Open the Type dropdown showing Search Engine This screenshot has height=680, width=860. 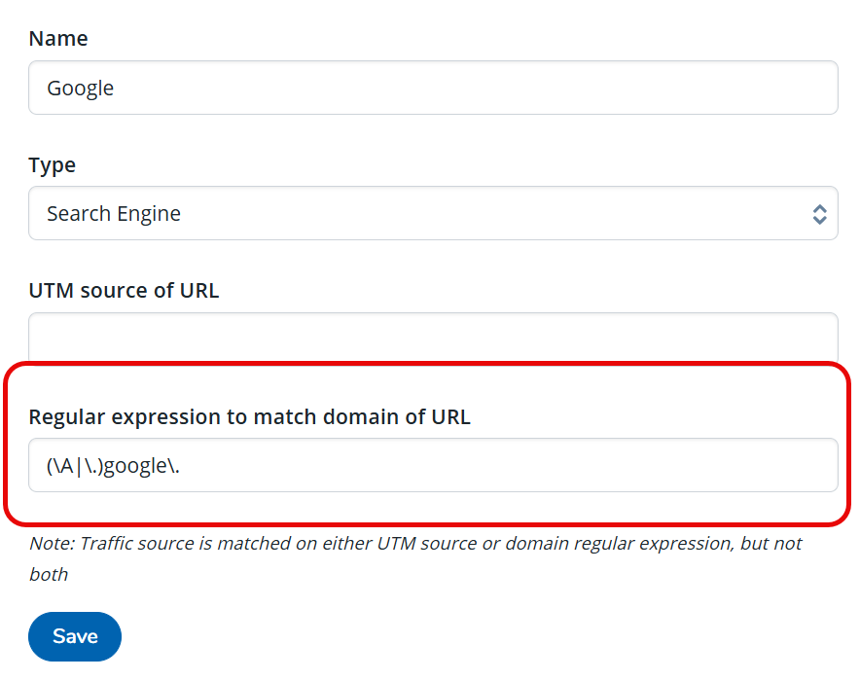(433, 214)
